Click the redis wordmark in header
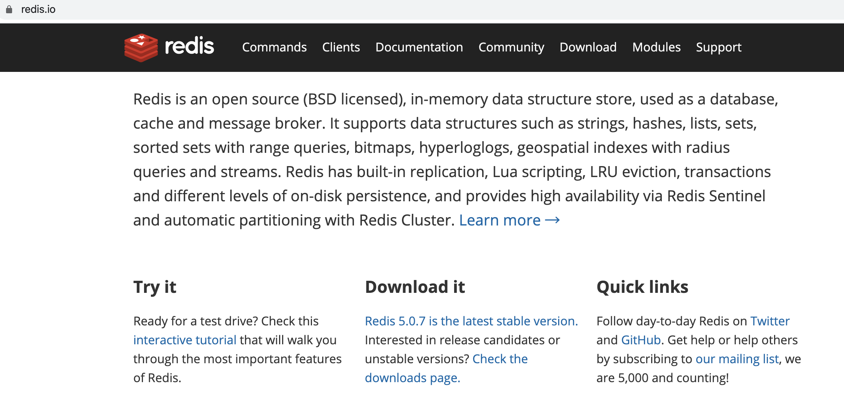 tap(189, 47)
